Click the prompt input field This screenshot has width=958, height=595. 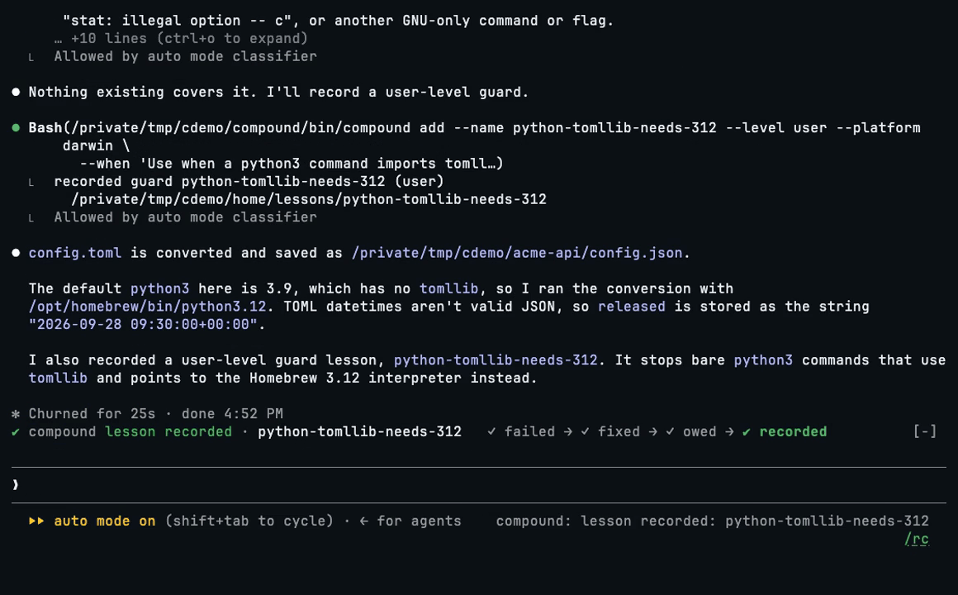pyautogui.click(x=479, y=485)
